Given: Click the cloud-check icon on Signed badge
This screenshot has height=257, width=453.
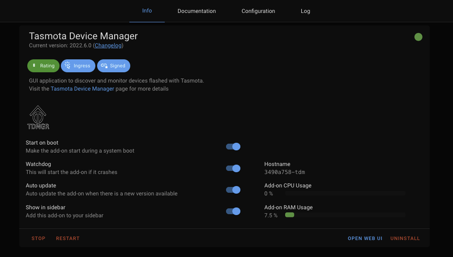Looking at the screenshot, I should pos(103,66).
